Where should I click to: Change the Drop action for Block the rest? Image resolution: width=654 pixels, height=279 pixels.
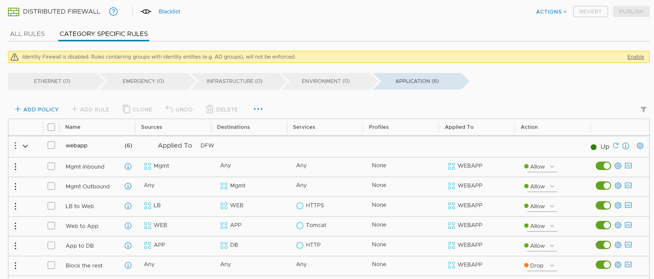point(541,265)
